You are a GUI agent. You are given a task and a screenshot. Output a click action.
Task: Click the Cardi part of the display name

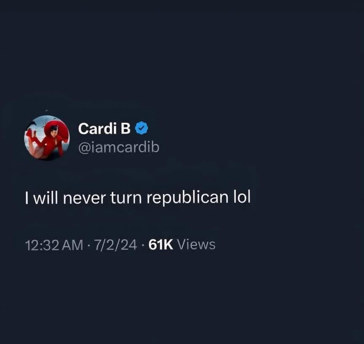[x=97, y=128]
